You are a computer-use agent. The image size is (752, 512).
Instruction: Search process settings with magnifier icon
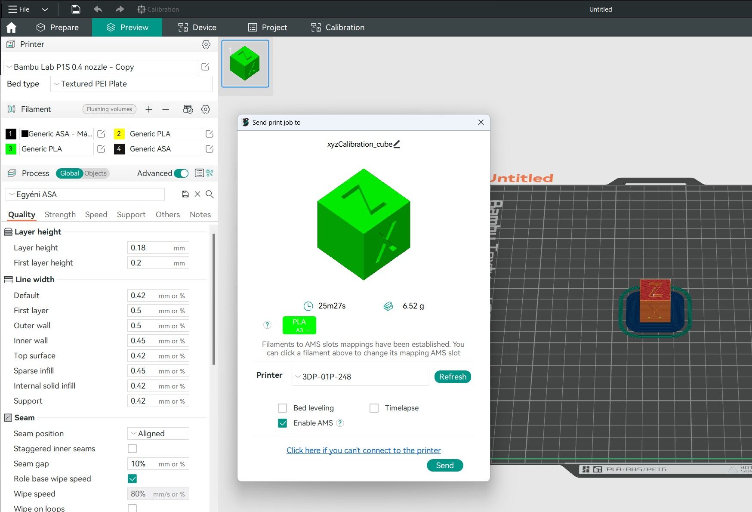210,194
